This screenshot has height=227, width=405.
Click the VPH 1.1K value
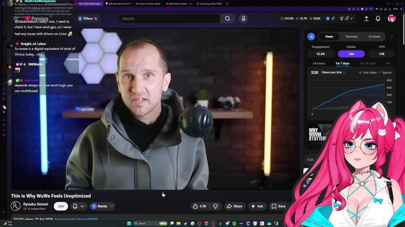point(382,54)
